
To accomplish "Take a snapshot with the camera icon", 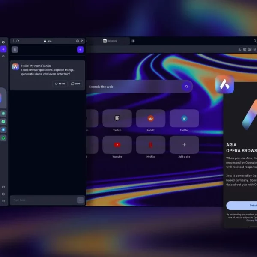I will (250, 49).
